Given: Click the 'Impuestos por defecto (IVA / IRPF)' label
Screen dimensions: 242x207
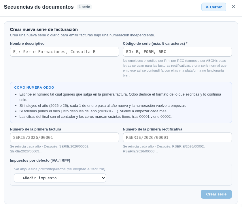Looking at the screenshot, I should (x=40, y=161).
